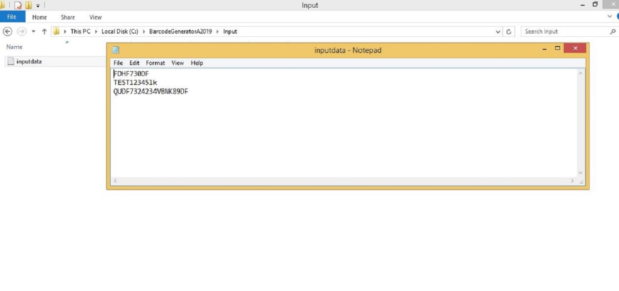The image size is (619, 291).
Task: Open the Explorer File tab
Action: point(12,17)
